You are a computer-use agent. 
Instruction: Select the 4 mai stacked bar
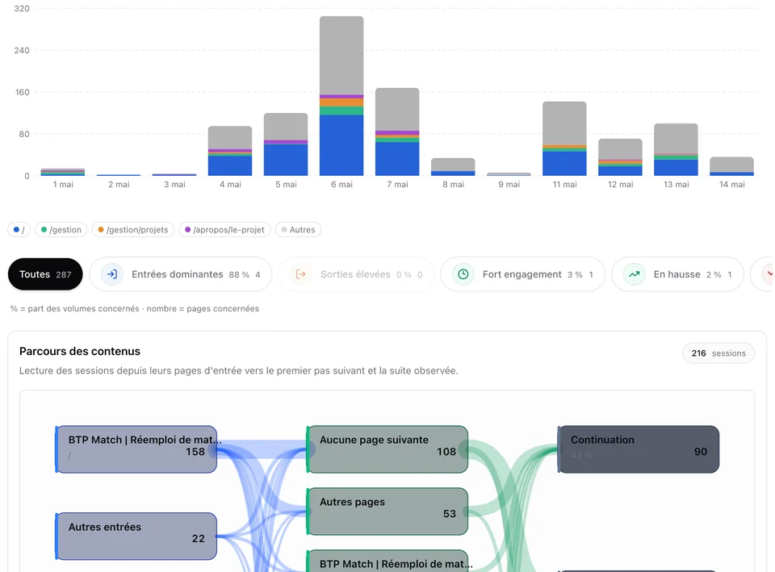tap(230, 151)
